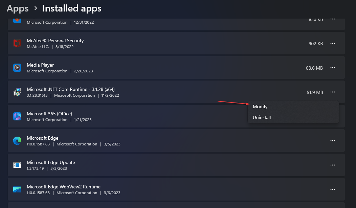Select the Microsoft Edge WebView2 Runtime entry

pos(64,187)
